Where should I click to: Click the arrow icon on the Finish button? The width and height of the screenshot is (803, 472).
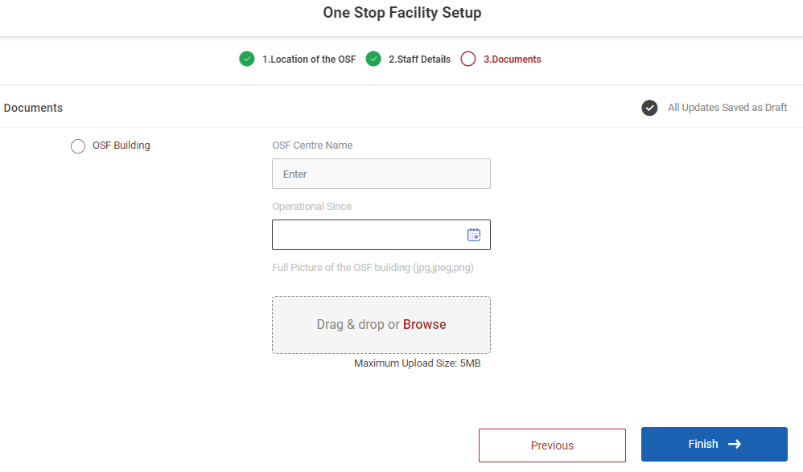pyautogui.click(x=734, y=444)
